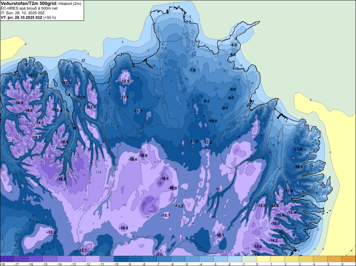
Task: Pick the legend swatch between -13 and -12
Action: pyautogui.click(x=78, y=259)
